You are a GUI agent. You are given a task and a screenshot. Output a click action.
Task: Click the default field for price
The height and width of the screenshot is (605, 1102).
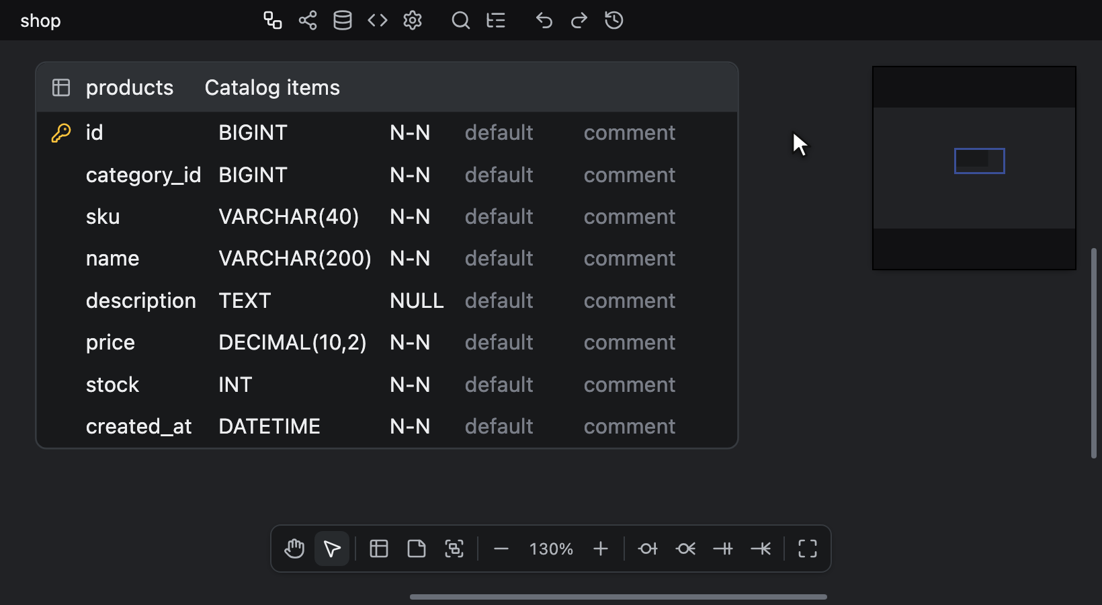499,342
